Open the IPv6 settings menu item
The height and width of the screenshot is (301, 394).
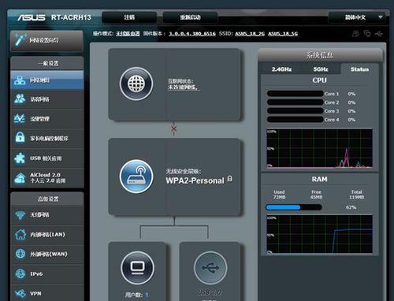[47, 273]
